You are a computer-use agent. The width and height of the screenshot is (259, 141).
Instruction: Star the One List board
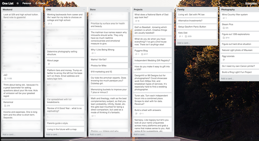pos(17,3)
